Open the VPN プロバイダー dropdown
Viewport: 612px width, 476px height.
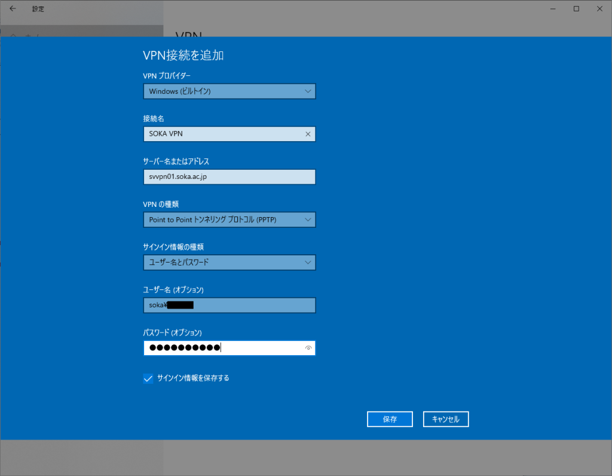[x=229, y=91]
